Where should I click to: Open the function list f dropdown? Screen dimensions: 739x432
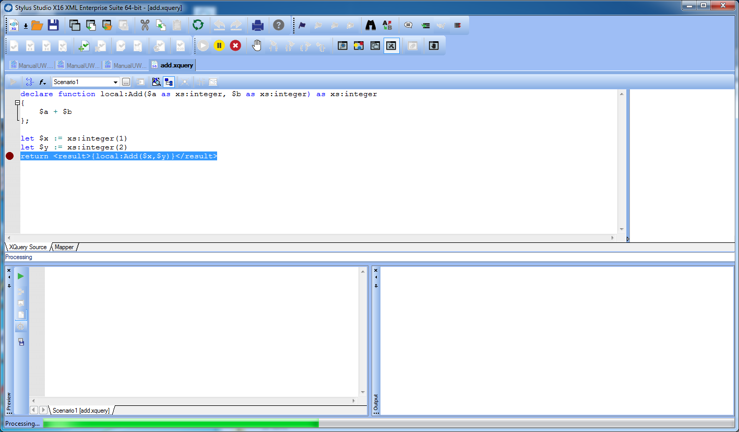43,82
